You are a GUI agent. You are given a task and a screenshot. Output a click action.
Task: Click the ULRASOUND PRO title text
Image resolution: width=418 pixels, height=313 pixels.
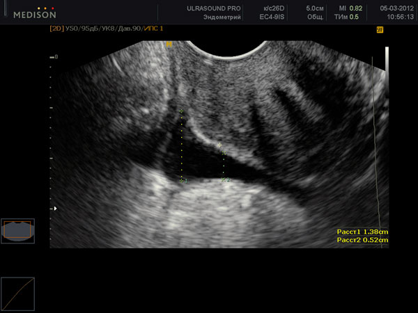214,8
